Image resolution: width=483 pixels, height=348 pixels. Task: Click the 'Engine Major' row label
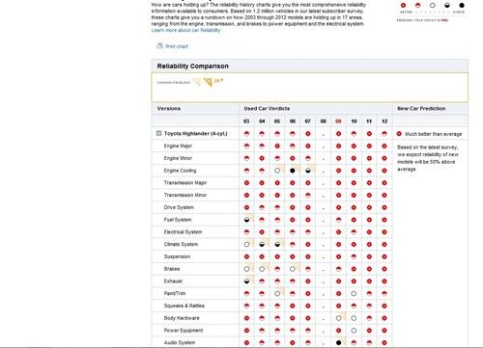178,146
